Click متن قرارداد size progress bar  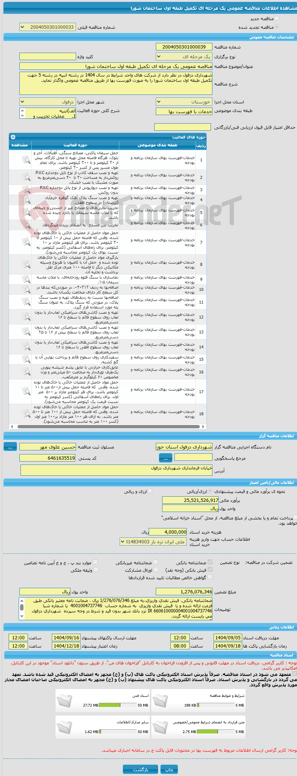215,732
